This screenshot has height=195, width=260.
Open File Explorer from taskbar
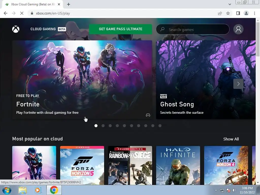click(x=23, y=190)
